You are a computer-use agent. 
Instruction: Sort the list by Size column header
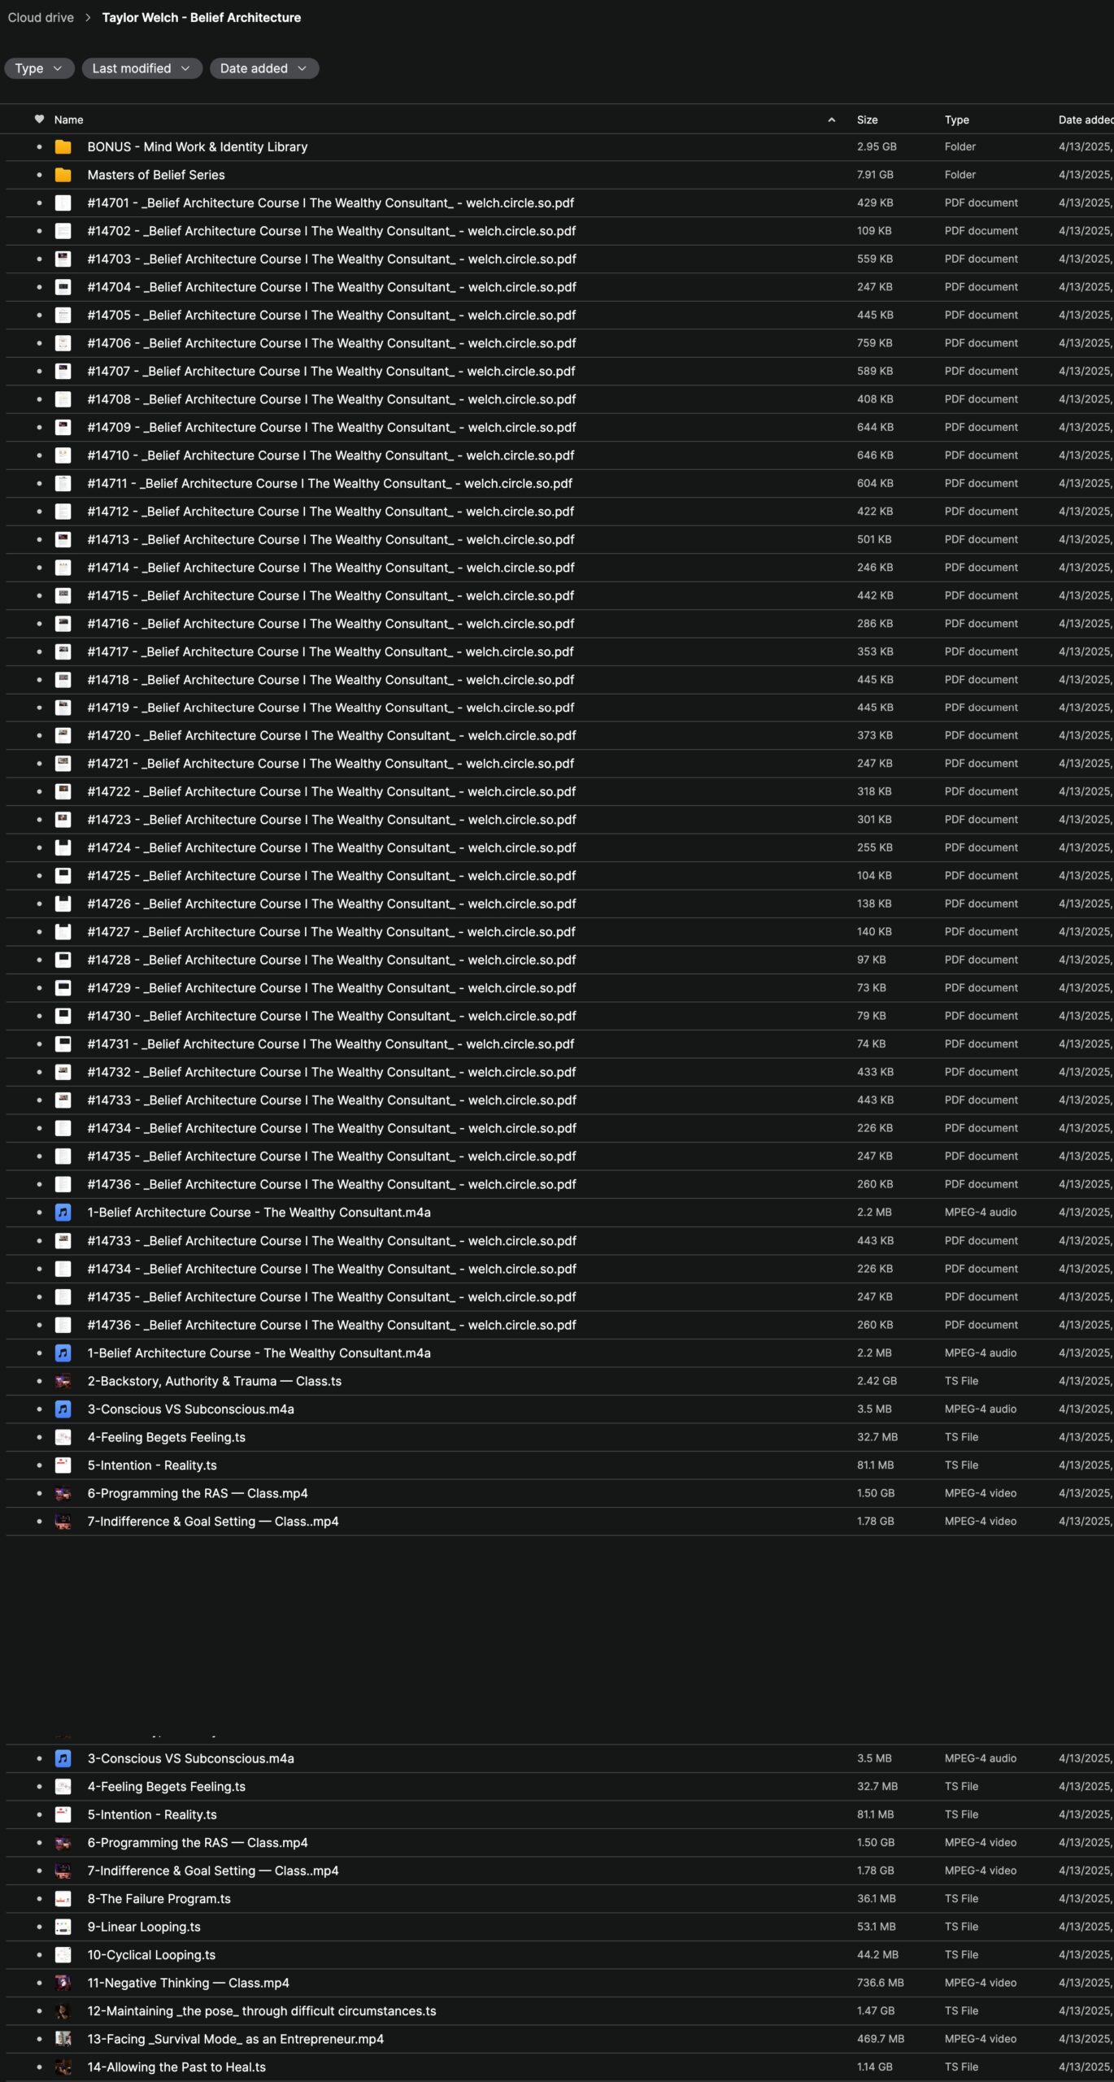click(x=867, y=120)
